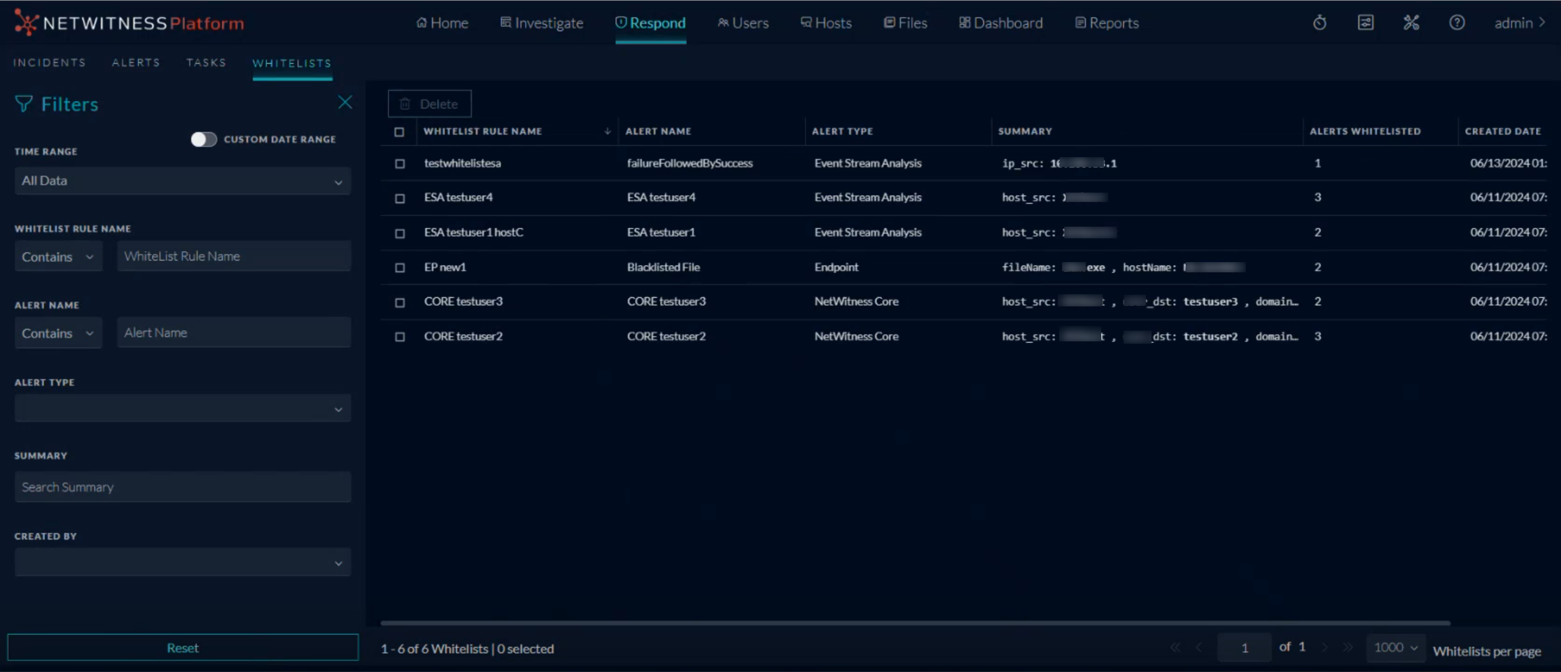Open the Alert Type dropdown
1561x672 pixels.
(182, 409)
